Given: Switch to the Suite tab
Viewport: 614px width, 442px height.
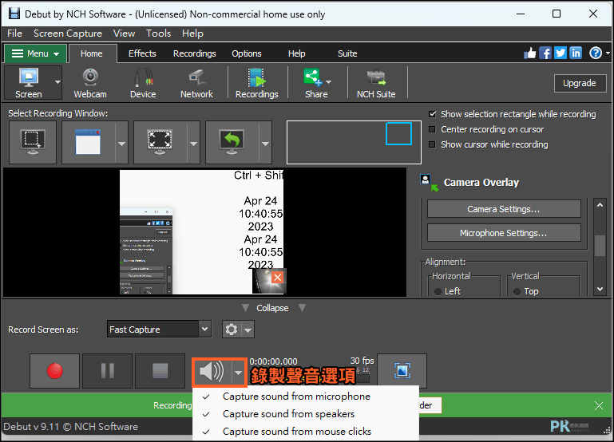Looking at the screenshot, I should (347, 53).
